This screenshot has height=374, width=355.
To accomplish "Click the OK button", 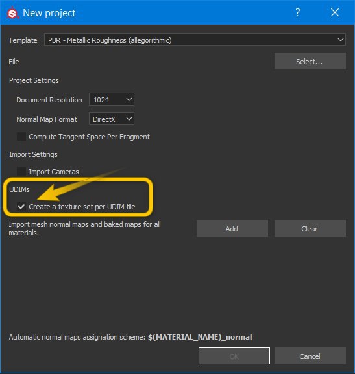I will 234,356.
